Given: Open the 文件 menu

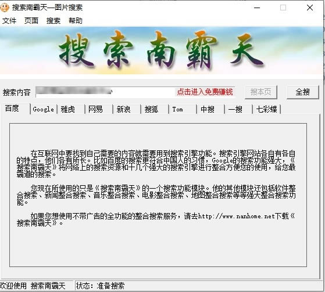Looking at the screenshot, I should (x=9, y=21).
